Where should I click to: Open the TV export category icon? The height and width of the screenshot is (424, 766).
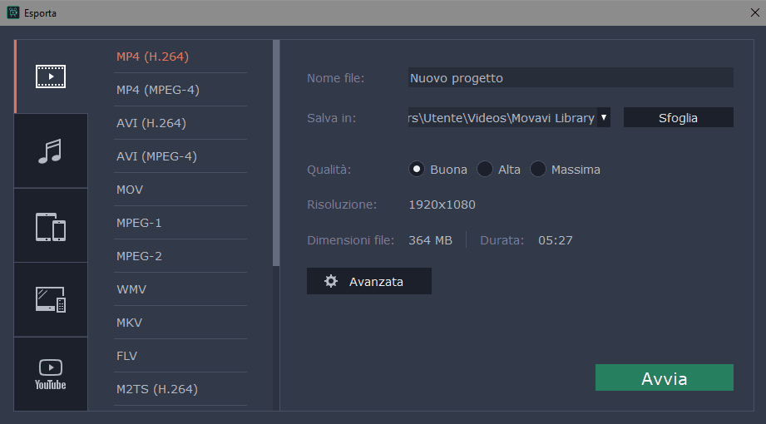click(51, 300)
